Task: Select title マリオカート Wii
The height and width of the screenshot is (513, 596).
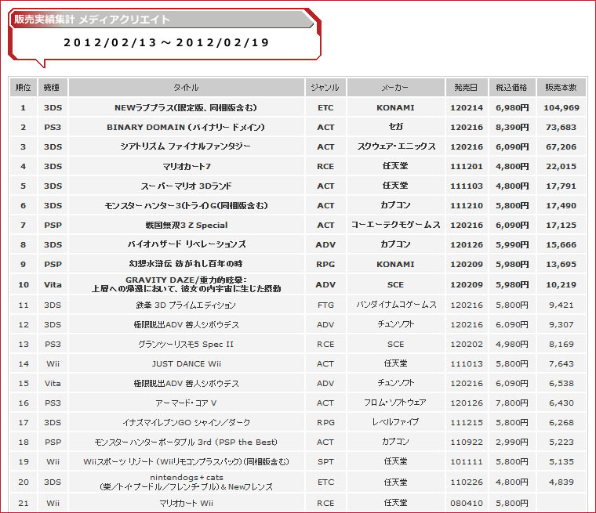Action: click(187, 503)
